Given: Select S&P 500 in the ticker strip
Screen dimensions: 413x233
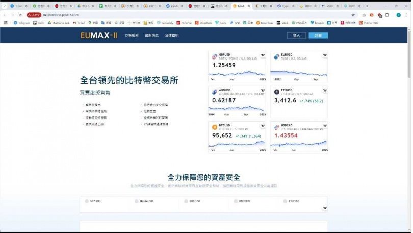Looking at the screenshot, I should (94, 201).
